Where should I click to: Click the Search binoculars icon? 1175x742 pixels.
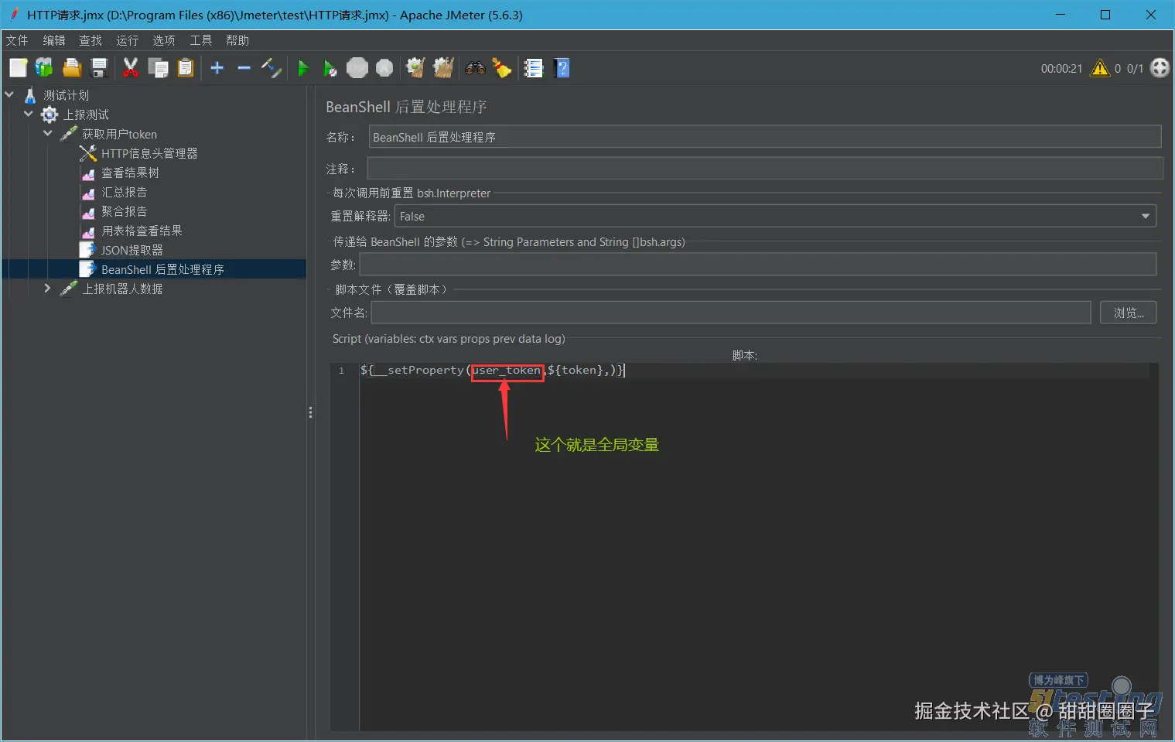475,68
